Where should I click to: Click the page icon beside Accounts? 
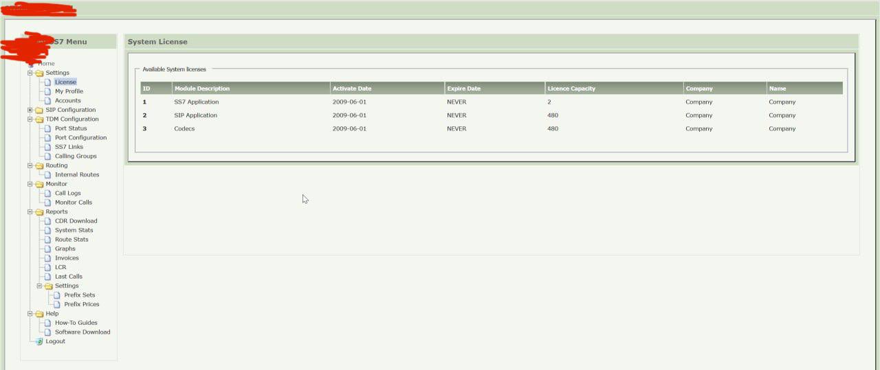point(48,100)
